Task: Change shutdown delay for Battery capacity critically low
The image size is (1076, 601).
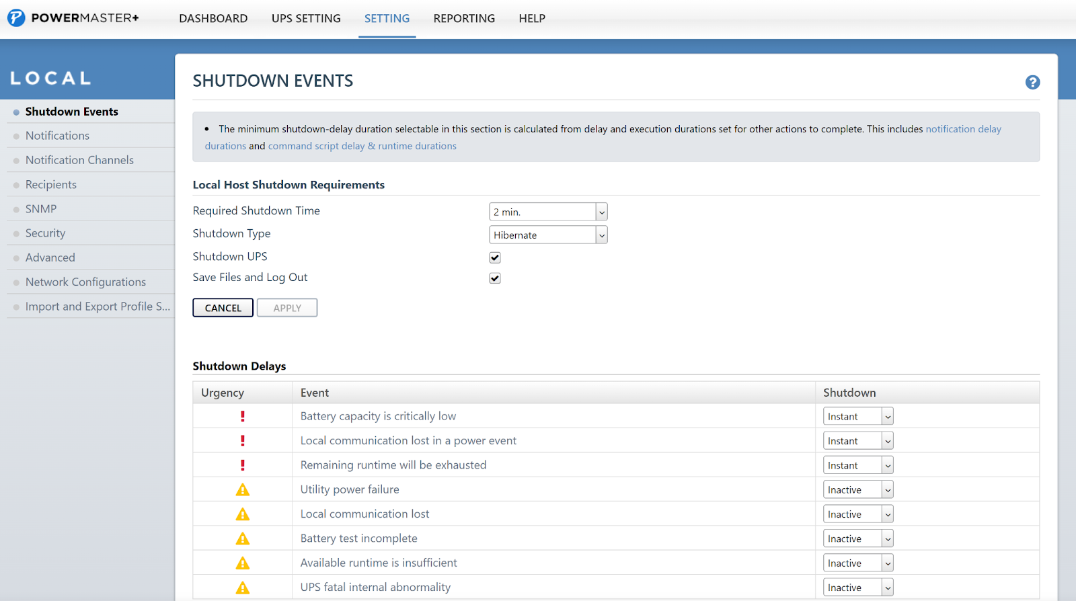Action: coord(857,416)
